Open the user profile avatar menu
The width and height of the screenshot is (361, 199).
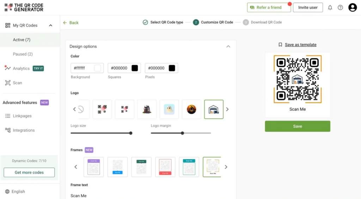(x=352, y=7)
